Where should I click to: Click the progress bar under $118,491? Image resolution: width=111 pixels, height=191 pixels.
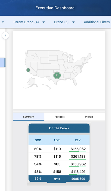tap(78, 174)
